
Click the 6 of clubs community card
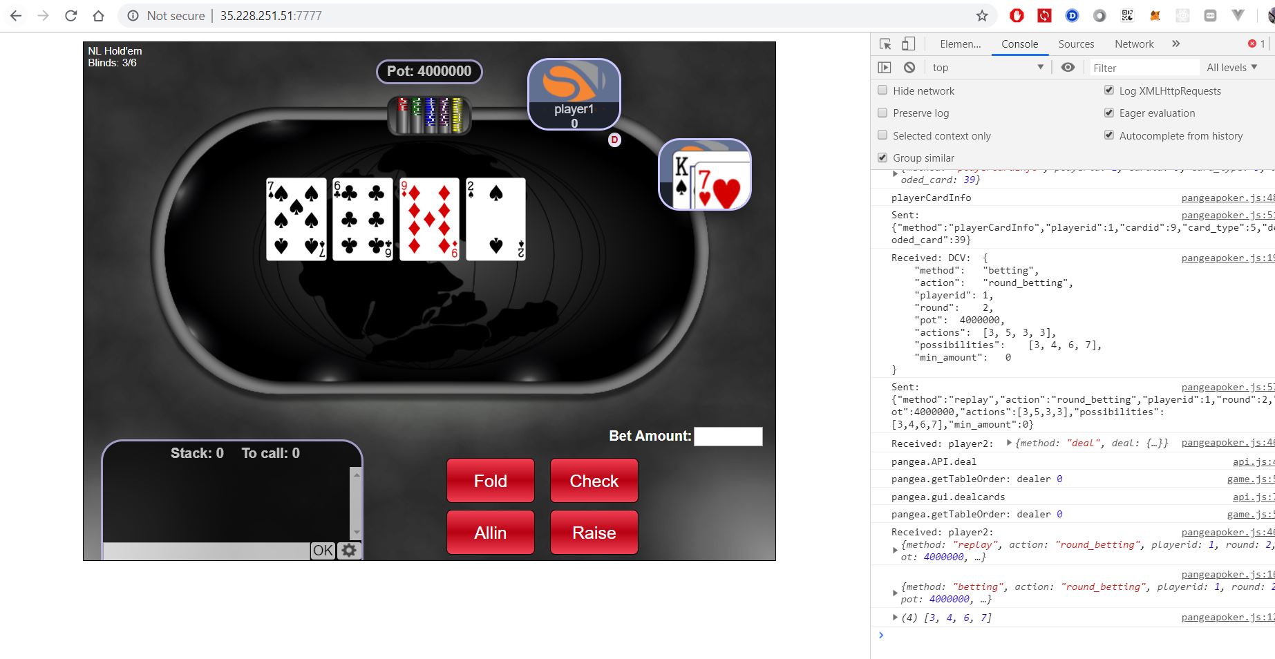pos(363,219)
